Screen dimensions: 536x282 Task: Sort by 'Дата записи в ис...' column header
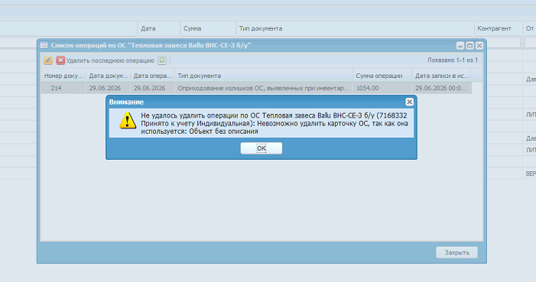point(442,76)
